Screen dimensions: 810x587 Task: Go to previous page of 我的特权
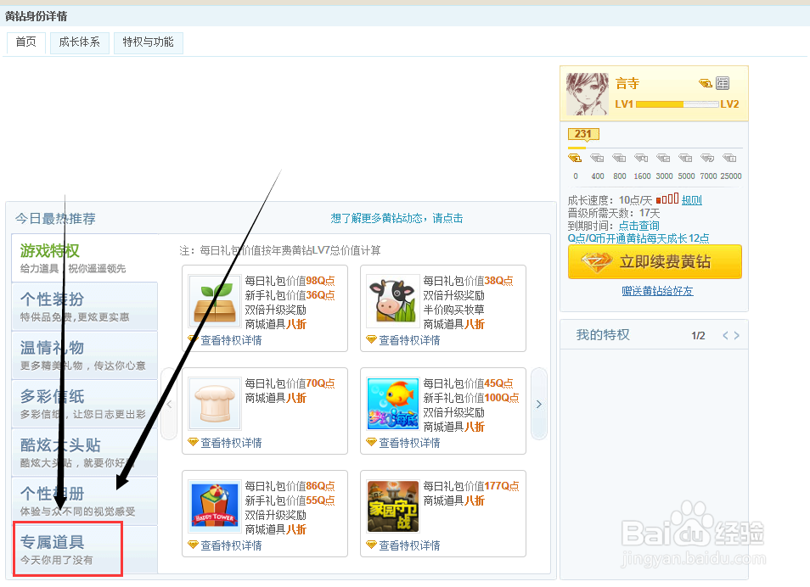tap(725, 336)
